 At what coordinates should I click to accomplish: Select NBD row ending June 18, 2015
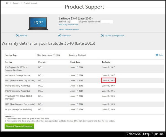coord(84,104)
